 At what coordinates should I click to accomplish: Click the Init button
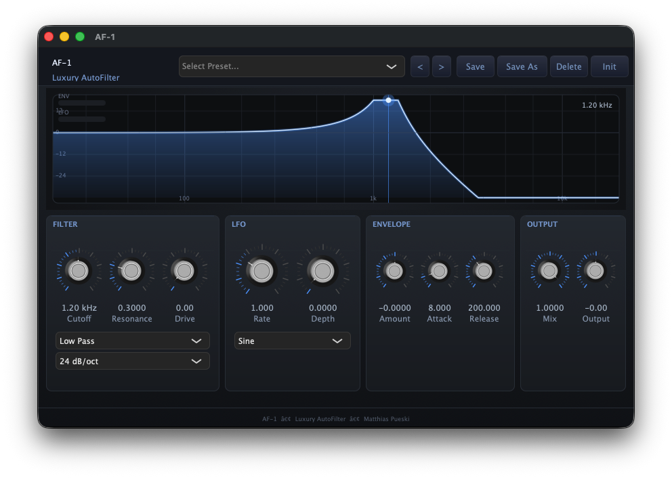click(610, 66)
